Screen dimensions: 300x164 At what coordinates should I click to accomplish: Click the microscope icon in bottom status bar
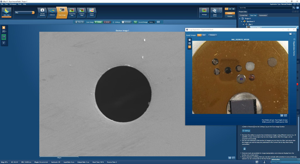[x=265, y=162]
